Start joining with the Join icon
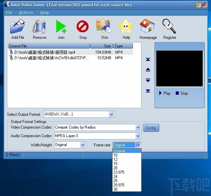 (x=61, y=26)
